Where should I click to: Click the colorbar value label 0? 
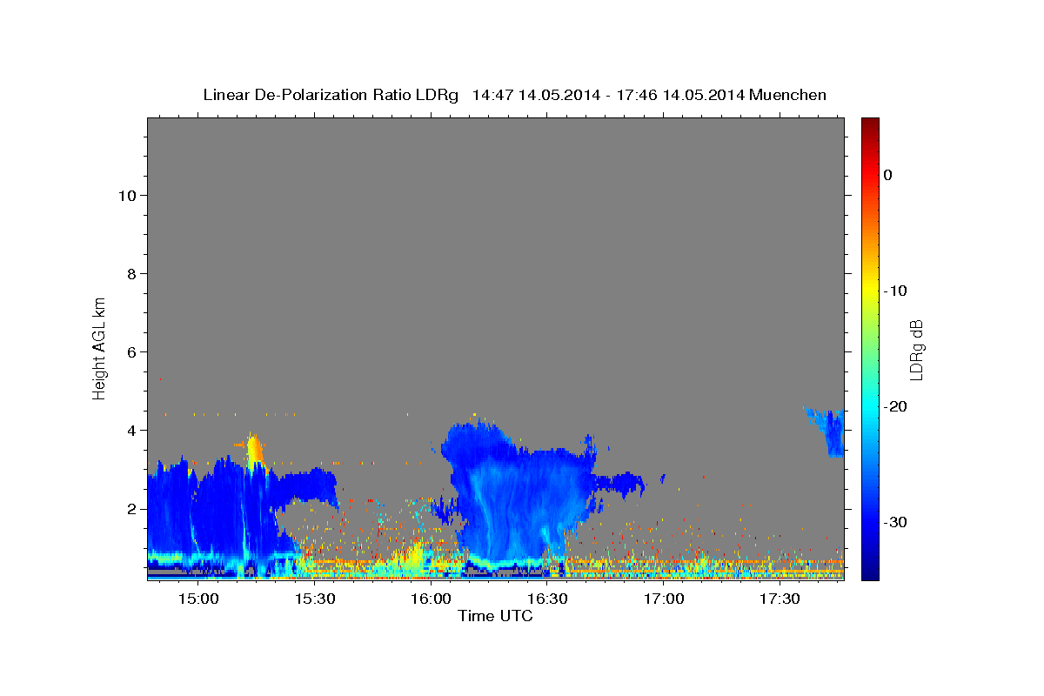pyautogui.click(x=887, y=175)
